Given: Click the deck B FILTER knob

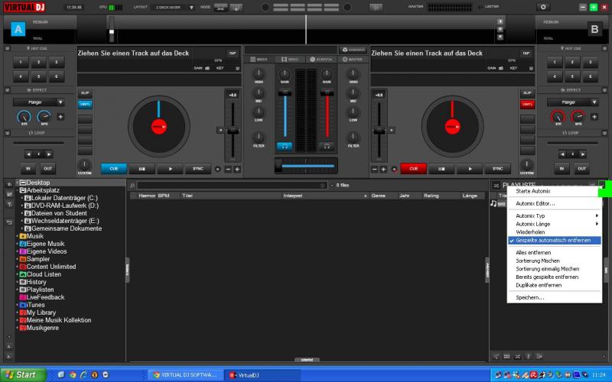Looking at the screenshot, I should pyautogui.click(x=353, y=138).
